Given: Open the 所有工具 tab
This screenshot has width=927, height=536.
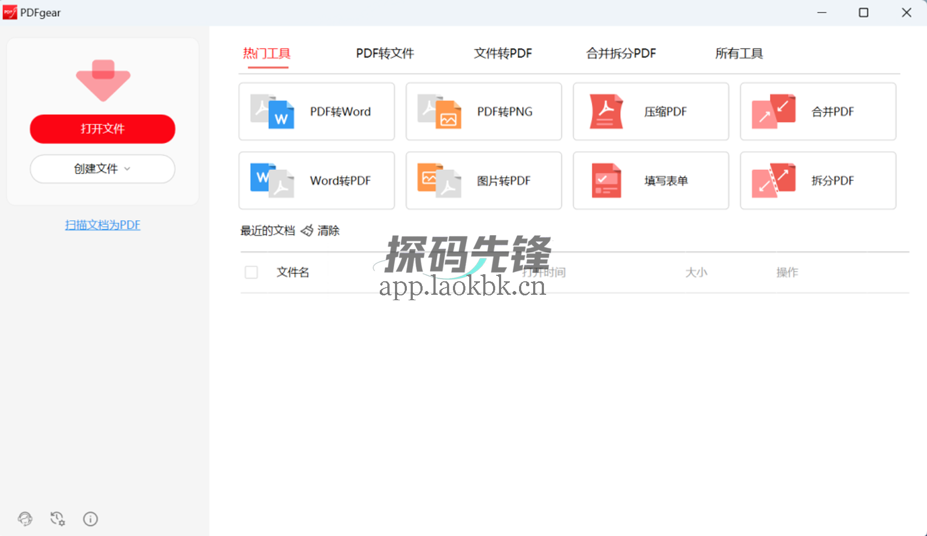Looking at the screenshot, I should (x=738, y=53).
